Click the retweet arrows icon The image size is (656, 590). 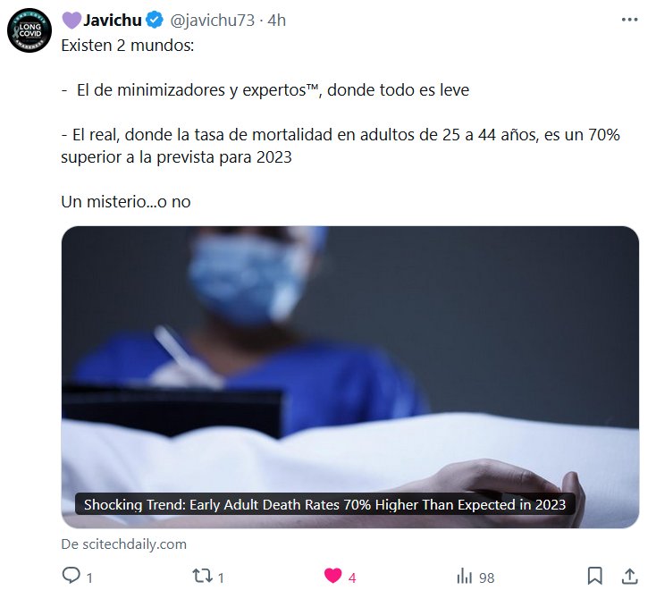coord(203,576)
